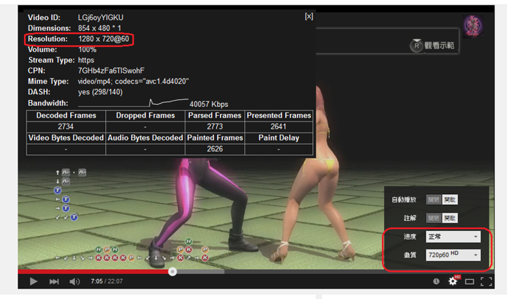
Task: Click the channel avatar in the video corner
Action: [x=473, y=27]
